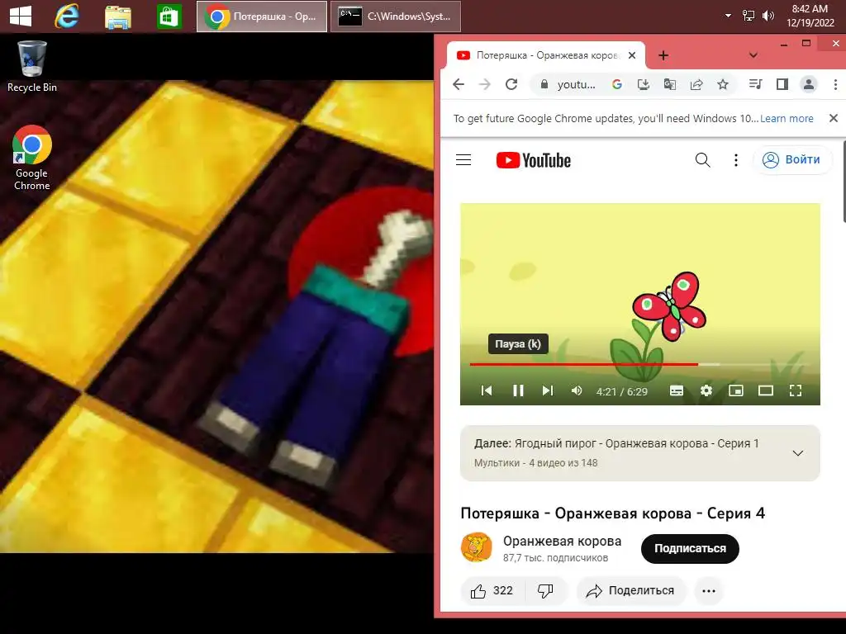Go to the YouTube home logo
846x634 pixels.
coord(533,160)
